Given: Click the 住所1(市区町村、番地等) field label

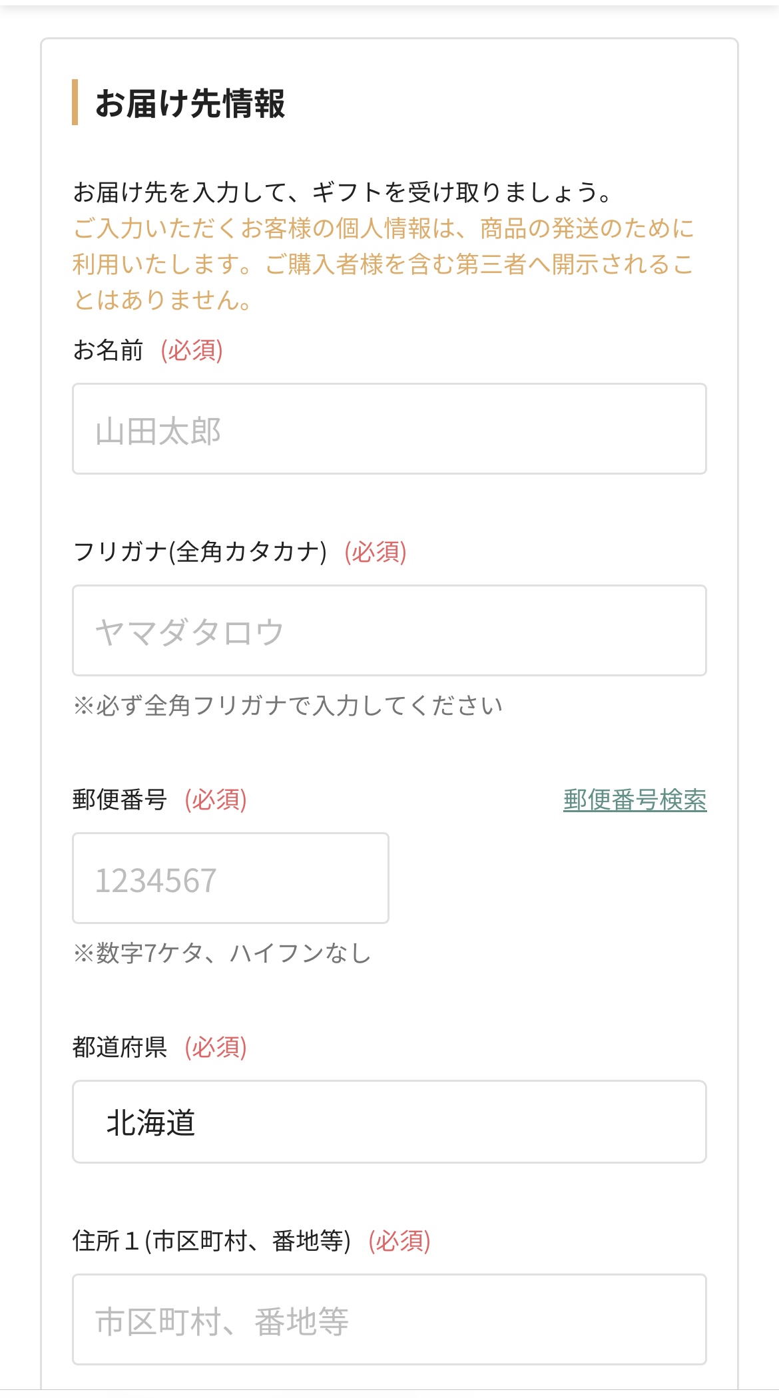Looking at the screenshot, I should coord(212,1242).
